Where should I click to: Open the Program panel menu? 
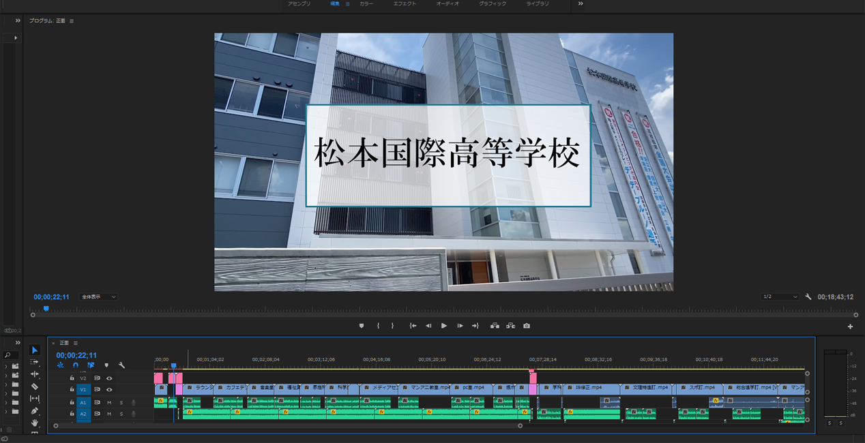(x=72, y=21)
